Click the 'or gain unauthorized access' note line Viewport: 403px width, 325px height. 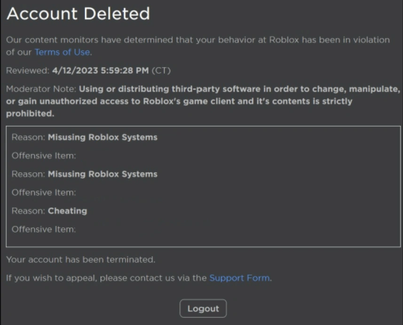tap(179, 101)
